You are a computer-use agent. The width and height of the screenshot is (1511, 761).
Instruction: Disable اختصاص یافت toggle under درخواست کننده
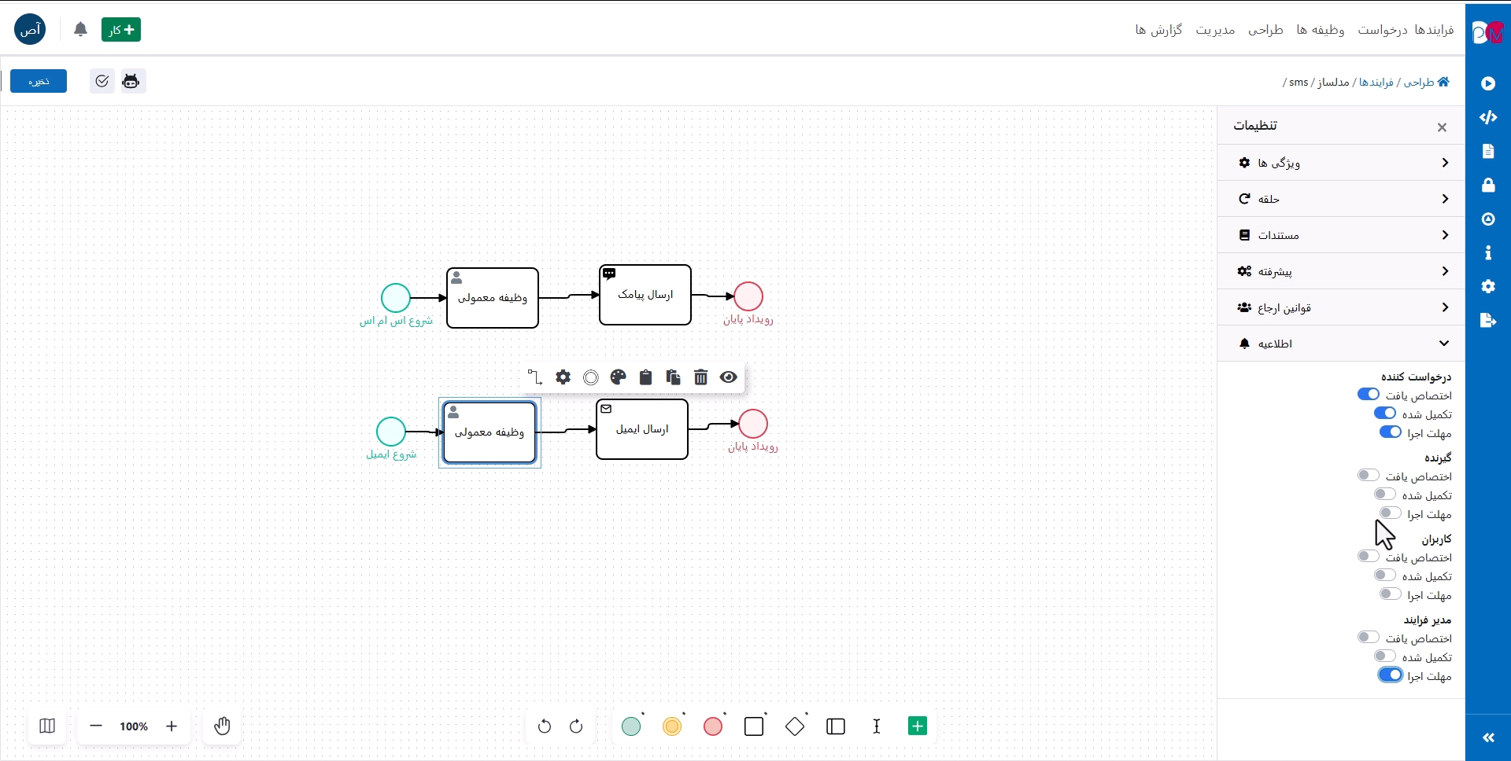[1368, 395]
